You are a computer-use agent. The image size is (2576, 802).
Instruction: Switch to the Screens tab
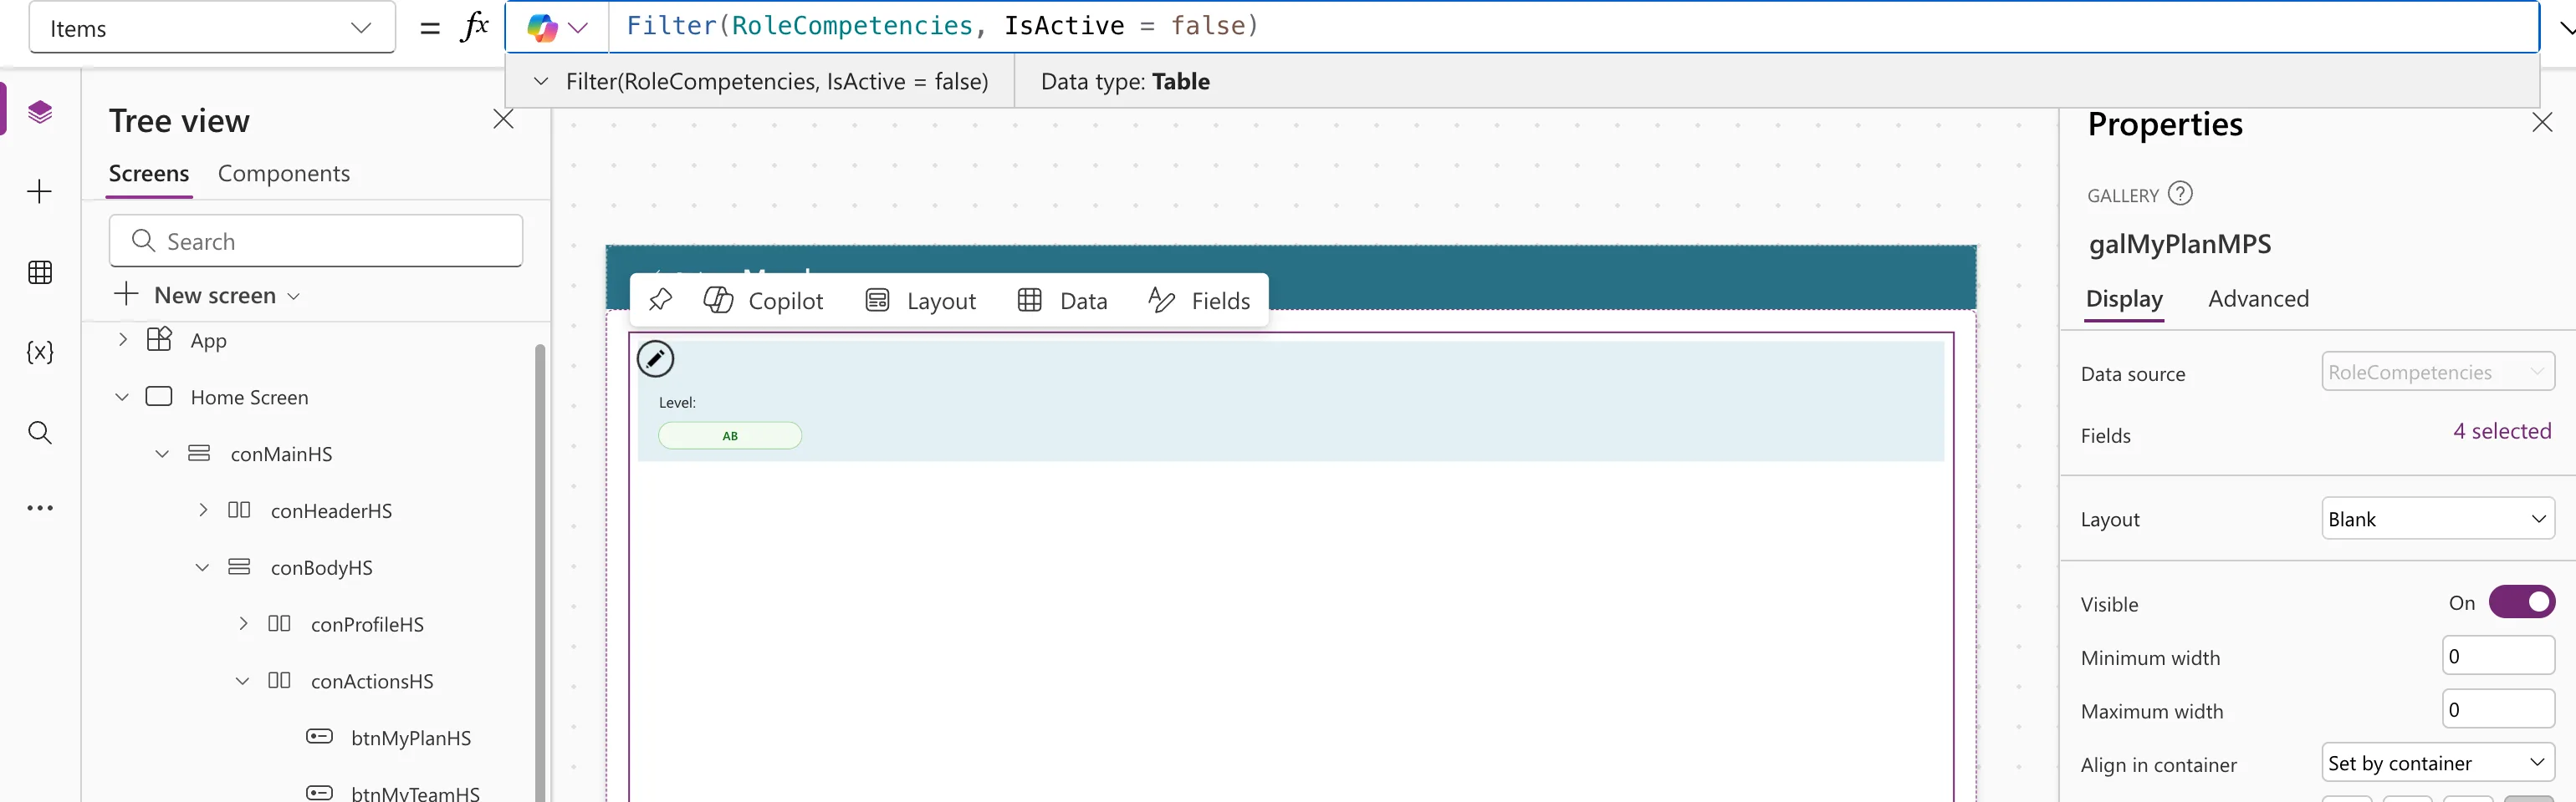(x=149, y=174)
